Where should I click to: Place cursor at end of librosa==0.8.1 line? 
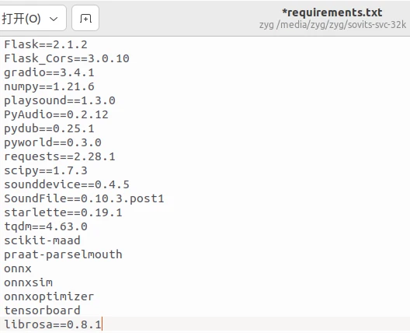(102, 324)
